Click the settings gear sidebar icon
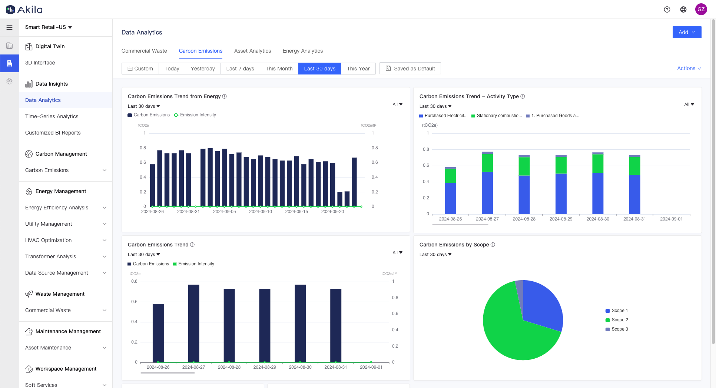716x388 pixels. click(9, 81)
